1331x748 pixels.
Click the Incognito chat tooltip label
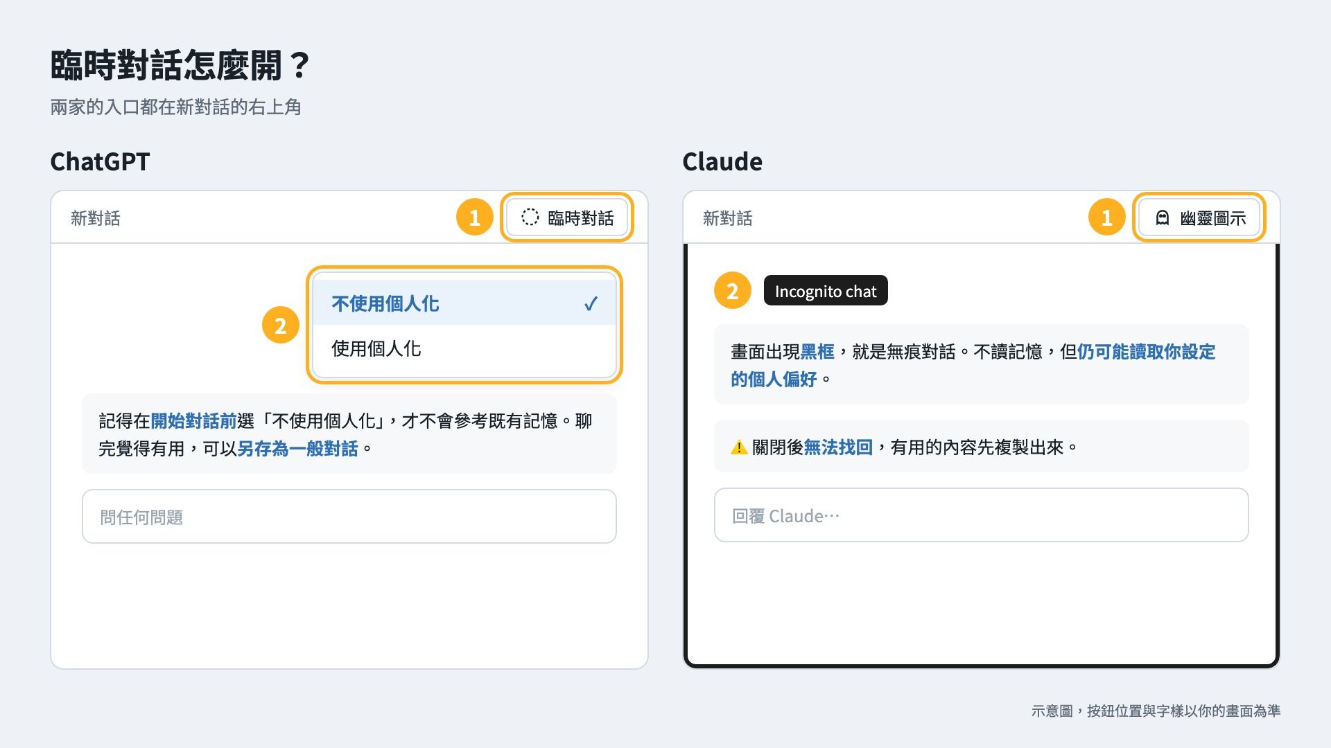(826, 291)
